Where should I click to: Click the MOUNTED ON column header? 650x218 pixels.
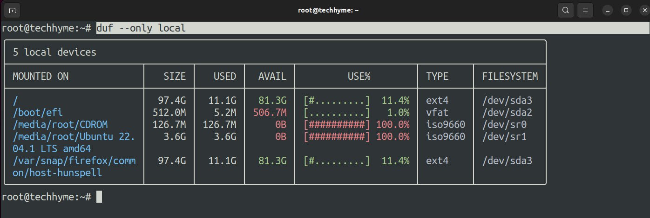coord(41,77)
